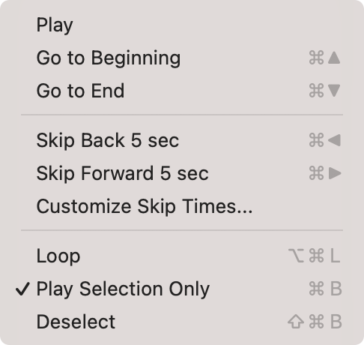Open Customize Skip Times… dialog
Screen dimensions: 364x345
click(x=182, y=206)
